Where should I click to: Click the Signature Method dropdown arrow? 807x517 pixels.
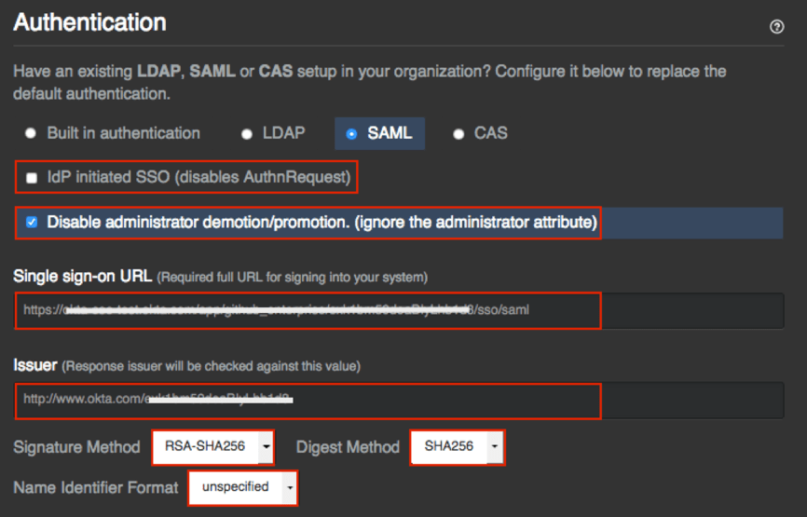pyautogui.click(x=267, y=447)
